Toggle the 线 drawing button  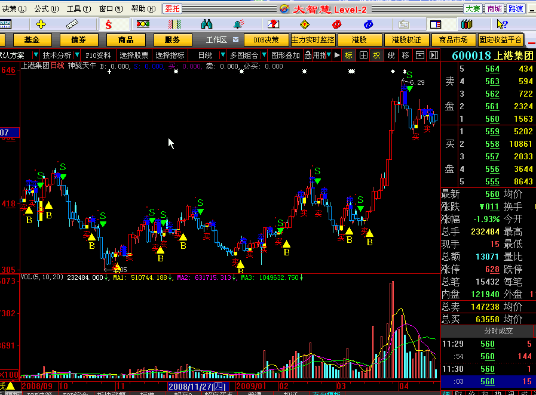[391, 55]
